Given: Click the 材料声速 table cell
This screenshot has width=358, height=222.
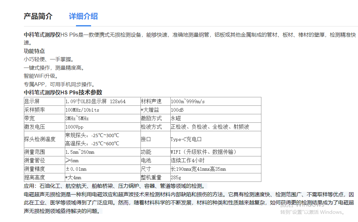Looking at the screenshot, I should (x=155, y=102).
